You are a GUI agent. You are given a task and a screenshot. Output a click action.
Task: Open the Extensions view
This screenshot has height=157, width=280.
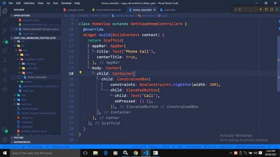point(5,51)
